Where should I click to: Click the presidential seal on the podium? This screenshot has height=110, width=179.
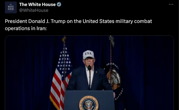click(x=89, y=103)
